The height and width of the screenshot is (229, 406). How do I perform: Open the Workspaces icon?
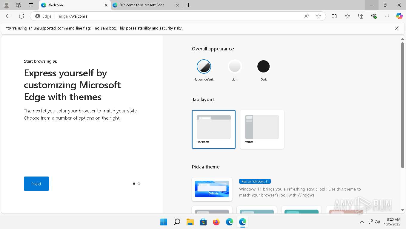[19, 5]
